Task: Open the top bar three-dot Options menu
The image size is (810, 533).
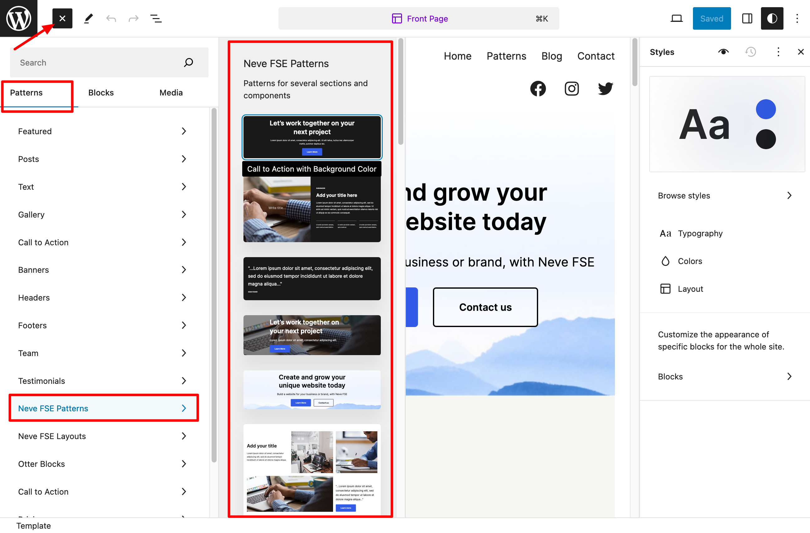Action: coord(797,18)
